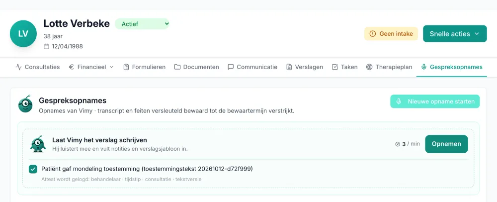Click the Opnames van Vimy description text
Viewport: 497px width, 202px height.
tap(166, 111)
